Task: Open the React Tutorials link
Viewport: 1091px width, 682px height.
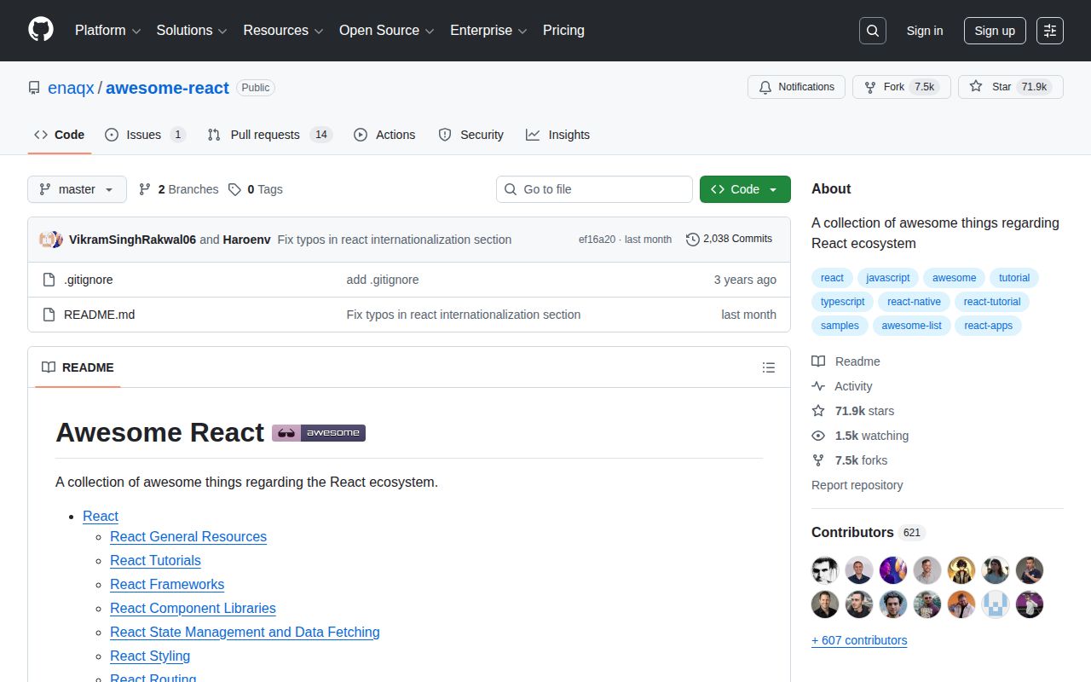Action: tap(155, 560)
